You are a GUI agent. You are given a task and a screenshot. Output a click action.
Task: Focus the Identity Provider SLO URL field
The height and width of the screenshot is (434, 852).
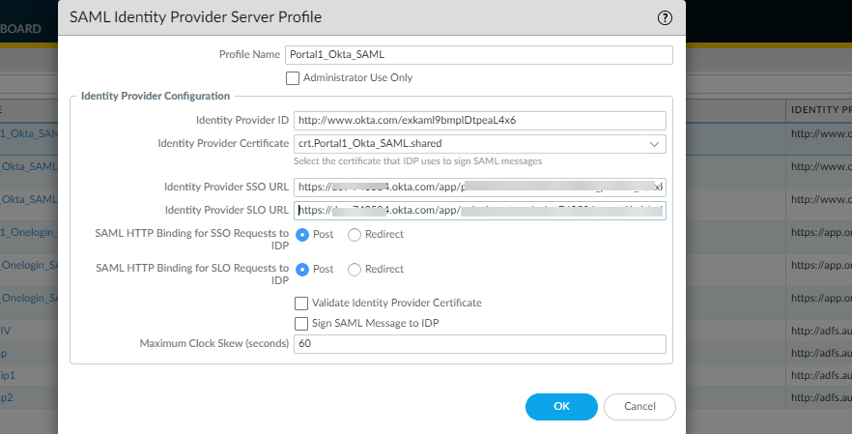480,210
